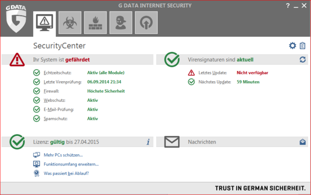Click the 'Virensignaturen sind aktuell' header
Screen dimensions: 311x195
(220, 60)
